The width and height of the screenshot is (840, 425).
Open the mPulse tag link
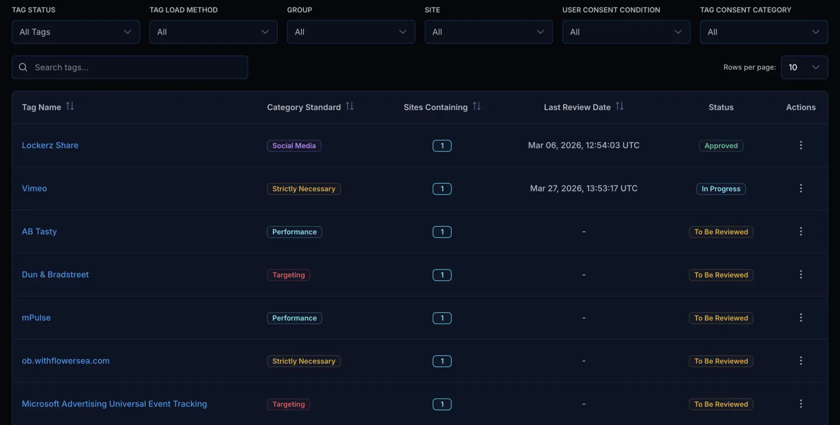coord(36,317)
